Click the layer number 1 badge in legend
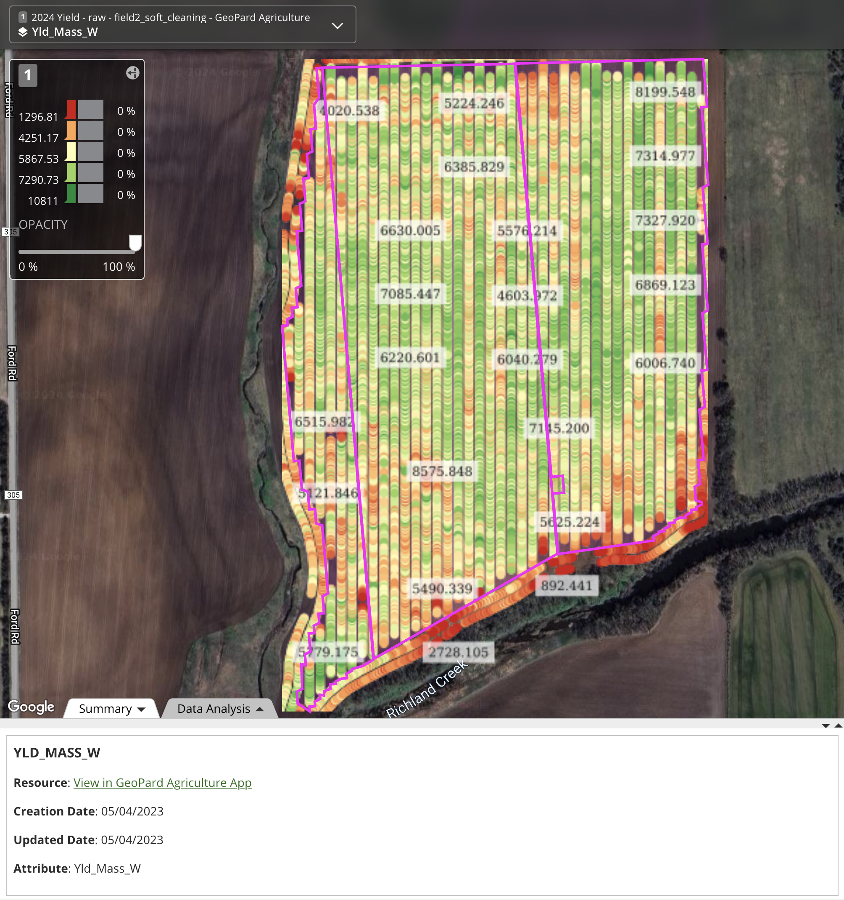844x900 pixels. coord(28,75)
